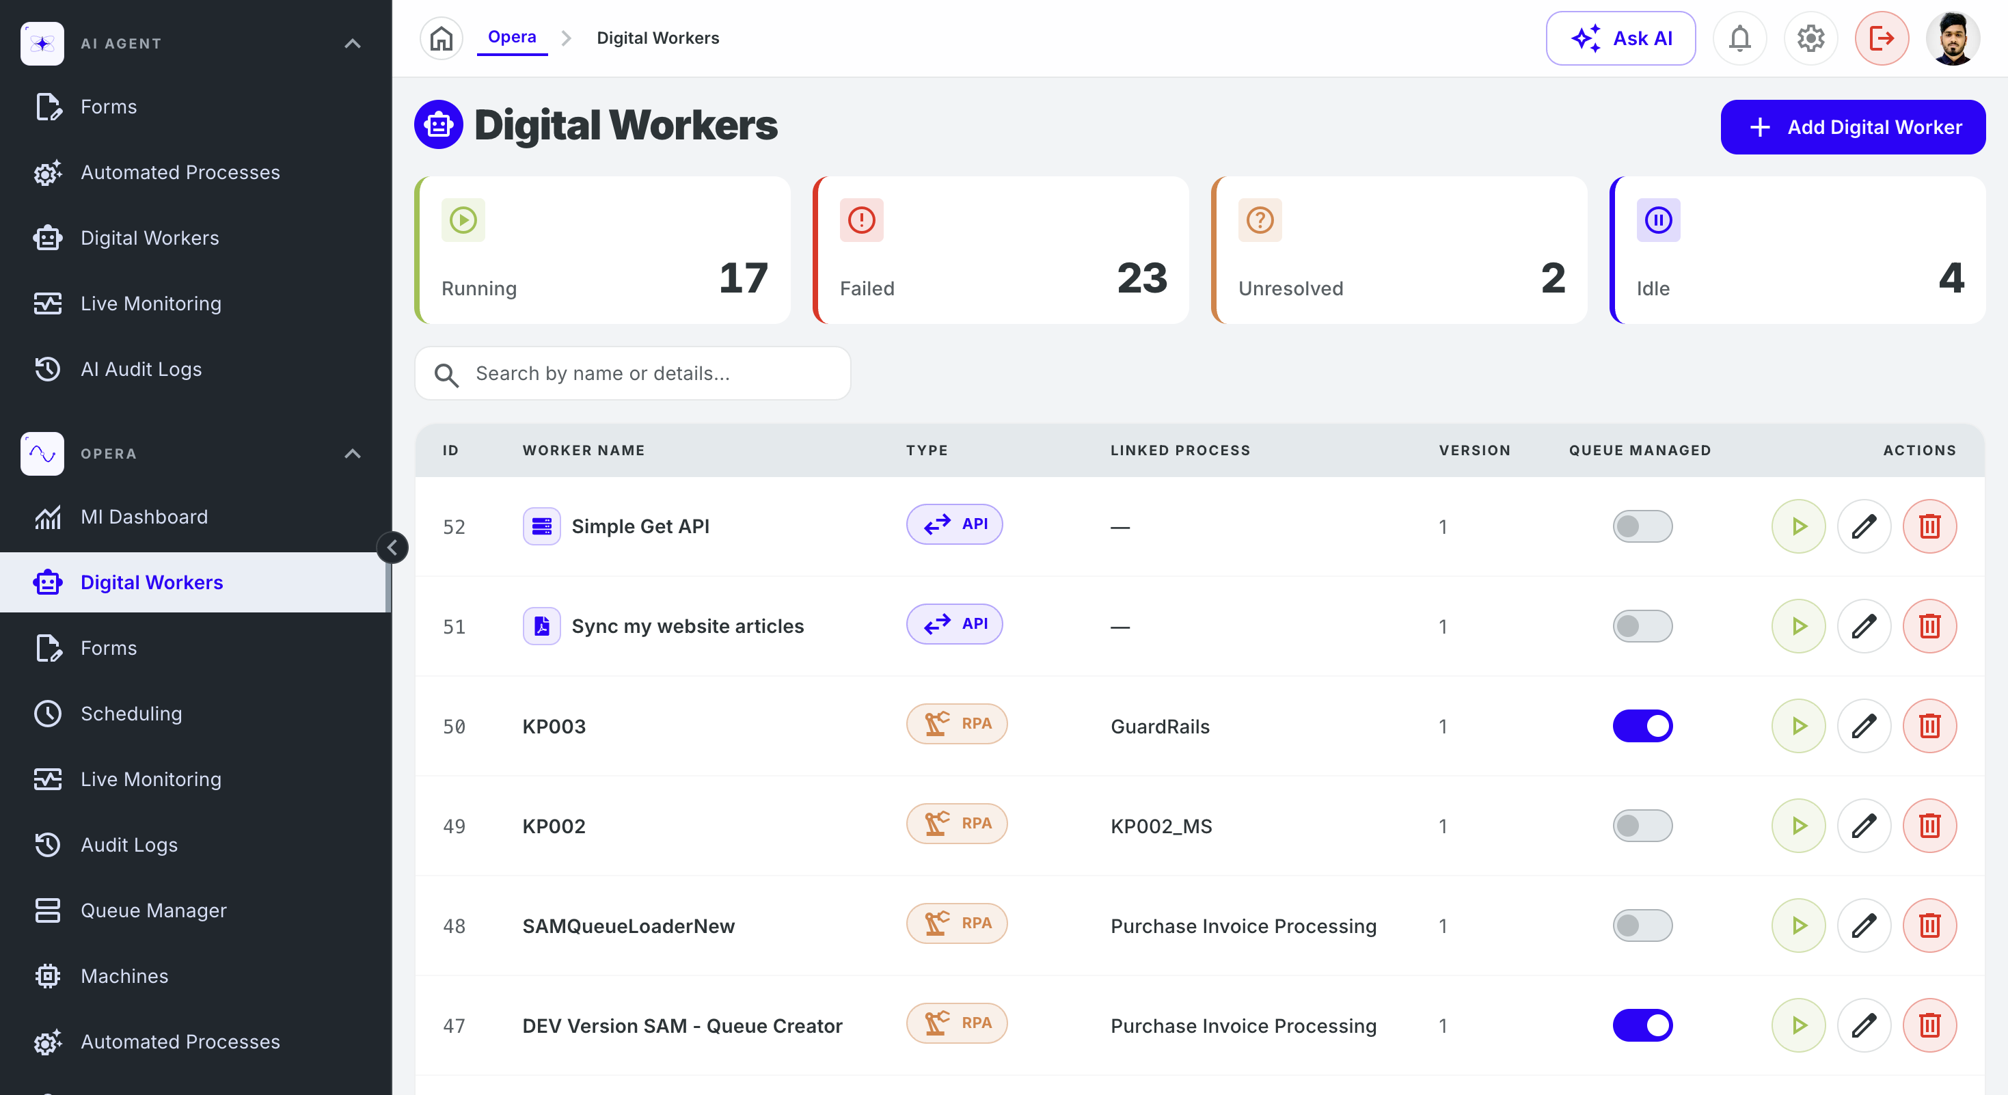Image resolution: width=2008 pixels, height=1095 pixels.
Task: Go to home via the house icon
Action: [x=442, y=38]
